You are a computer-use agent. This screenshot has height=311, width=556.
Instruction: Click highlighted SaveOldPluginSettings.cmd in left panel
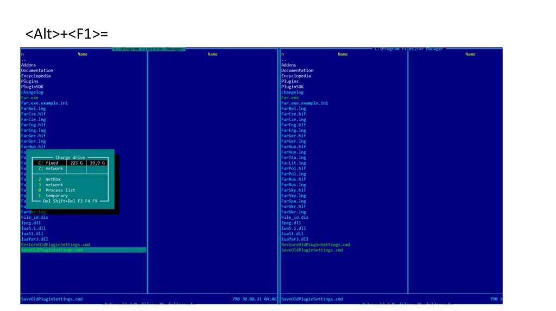(83, 250)
